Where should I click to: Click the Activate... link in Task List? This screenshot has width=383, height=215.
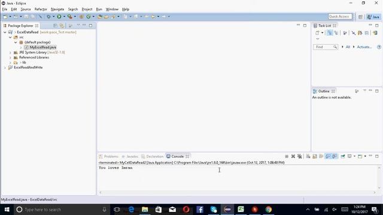(x=364, y=47)
